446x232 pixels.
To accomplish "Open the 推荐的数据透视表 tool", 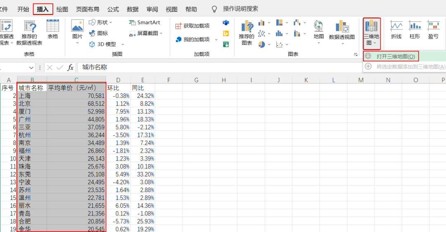I will pyautogui.click(x=29, y=32).
